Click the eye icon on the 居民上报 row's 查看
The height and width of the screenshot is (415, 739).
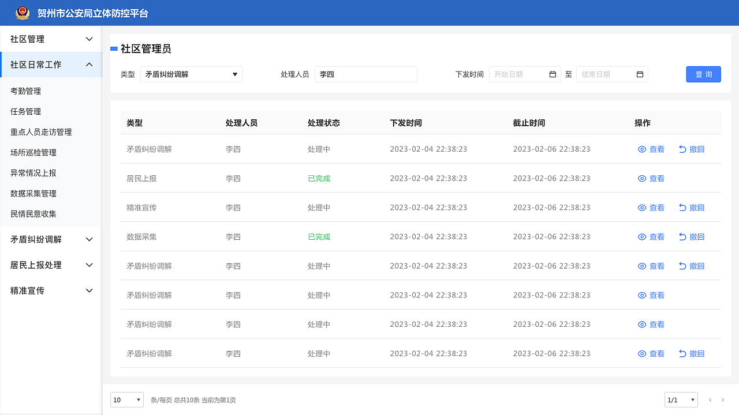[x=641, y=178]
